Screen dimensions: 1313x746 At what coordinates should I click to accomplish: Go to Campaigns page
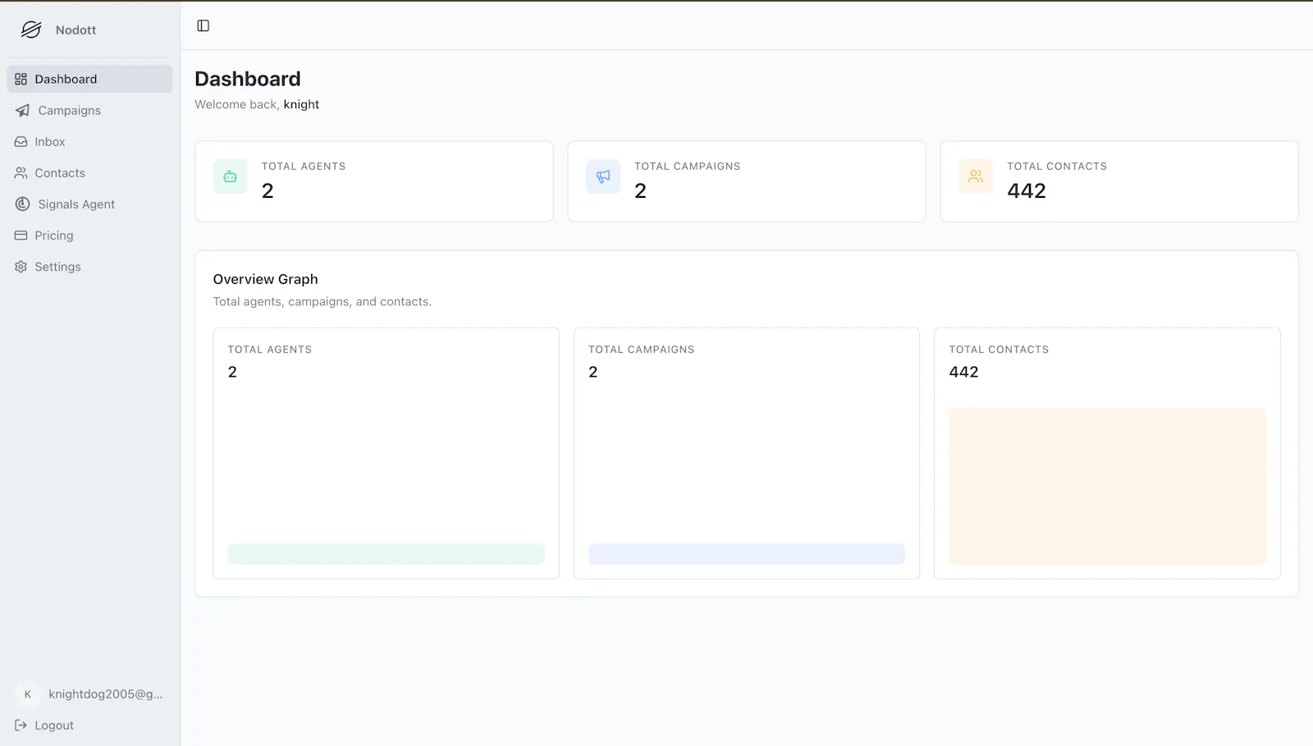89,110
